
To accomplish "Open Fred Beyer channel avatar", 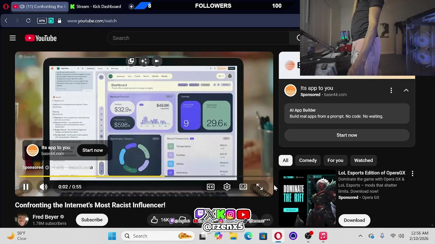I will coord(22,220).
